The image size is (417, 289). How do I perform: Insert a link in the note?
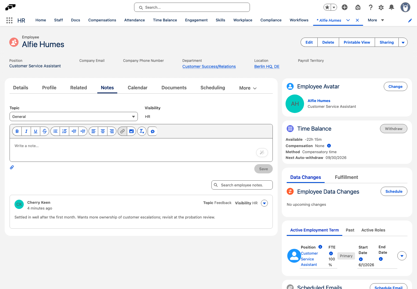click(122, 131)
